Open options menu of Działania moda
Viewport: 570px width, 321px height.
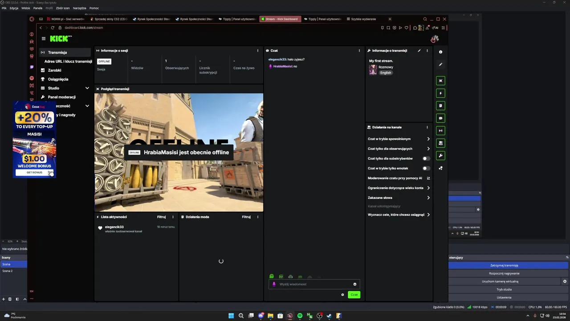pyautogui.click(x=258, y=217)
